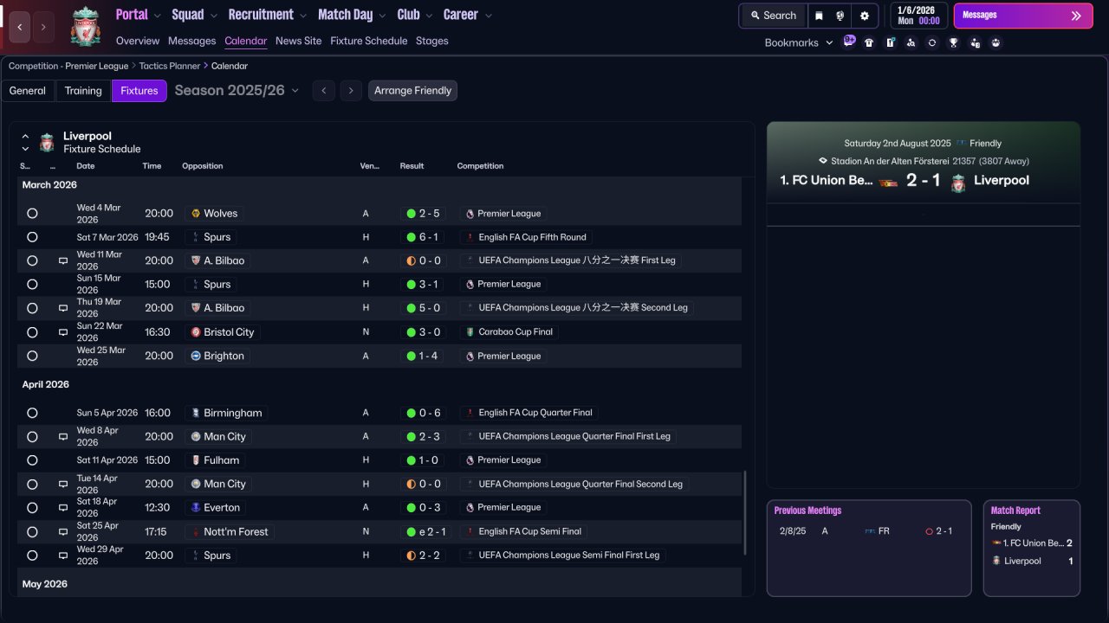Open the bookmark icon next to Search

(x=819, y=16)
